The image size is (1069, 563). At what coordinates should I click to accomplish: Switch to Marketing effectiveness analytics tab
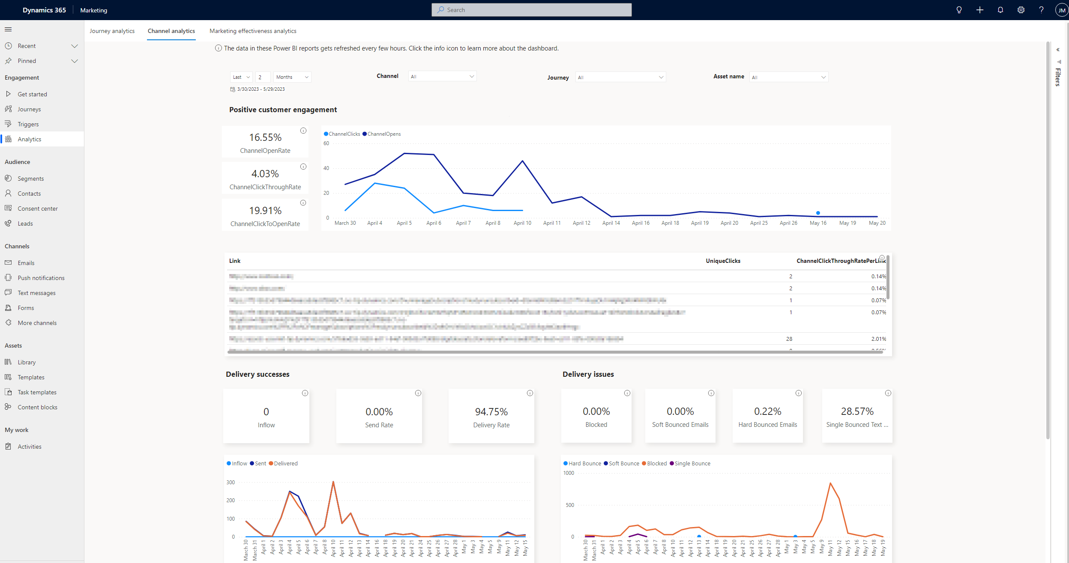253,31
